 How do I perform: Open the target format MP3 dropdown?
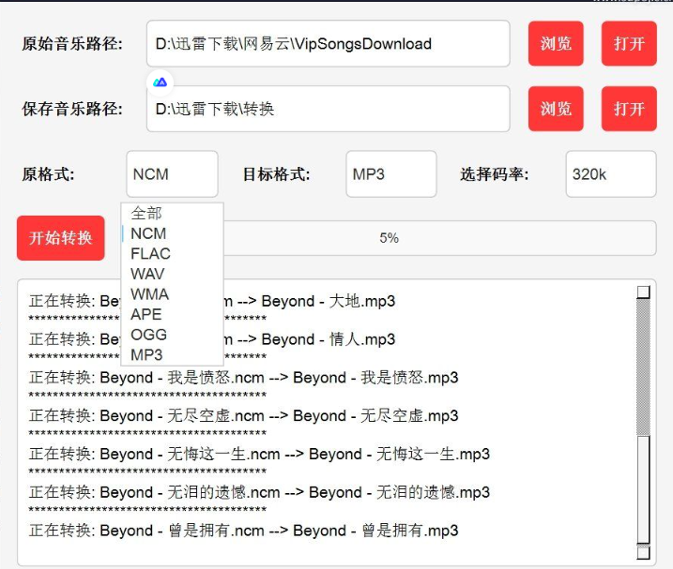[x=391, y=174]
